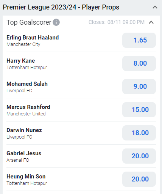Click the Heung Min Son player name
The height and width of the screenshot is (194, 162).
pos(26,177)
